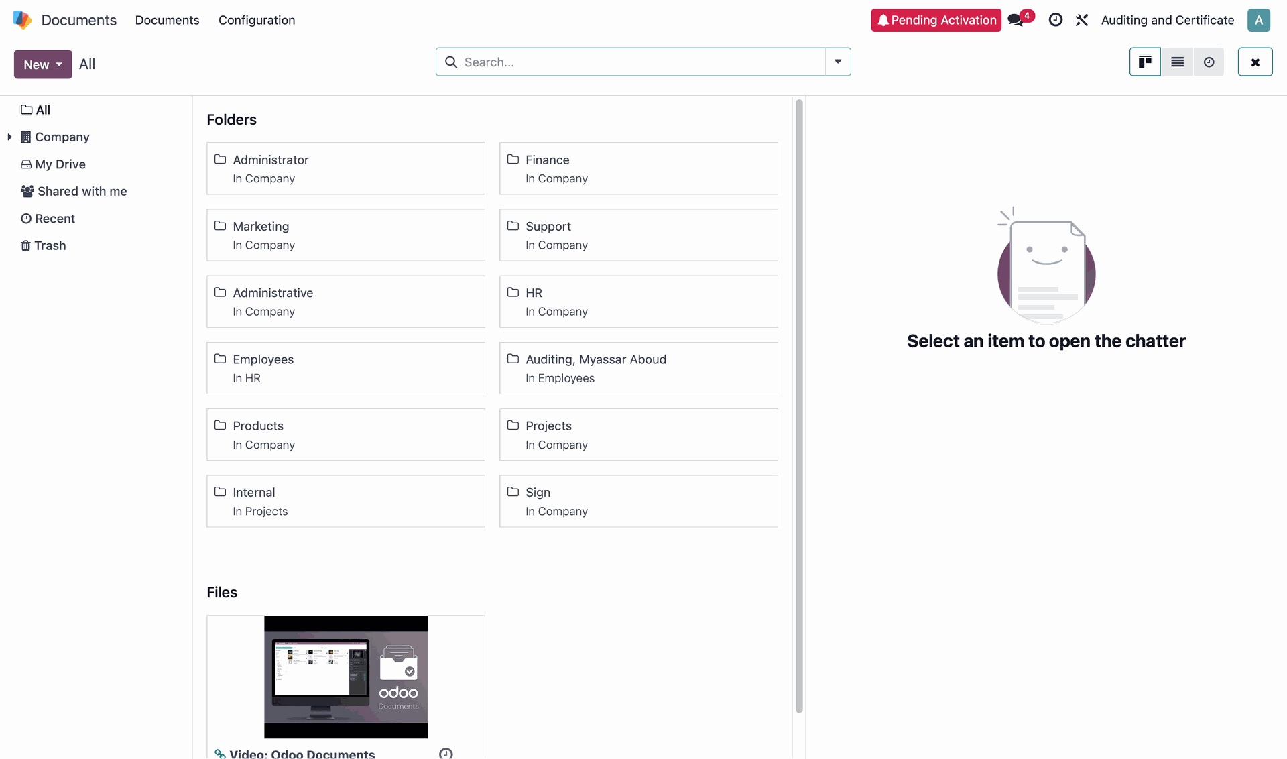Viewport: 1287px width, 759px height.
Task: Click the document list scrollbar
Action: click(798, 402)
